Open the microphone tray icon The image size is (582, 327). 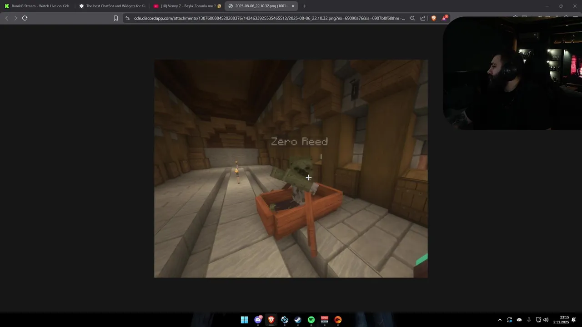click(529, 320)
